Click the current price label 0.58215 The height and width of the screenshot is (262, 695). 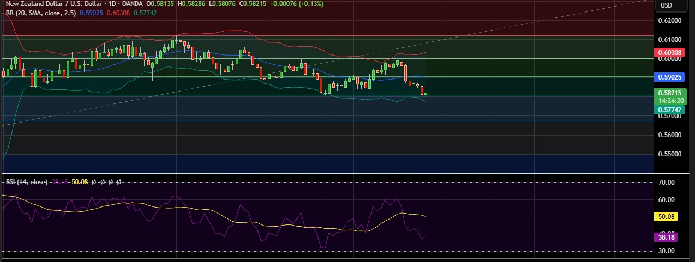click(670, 93)
